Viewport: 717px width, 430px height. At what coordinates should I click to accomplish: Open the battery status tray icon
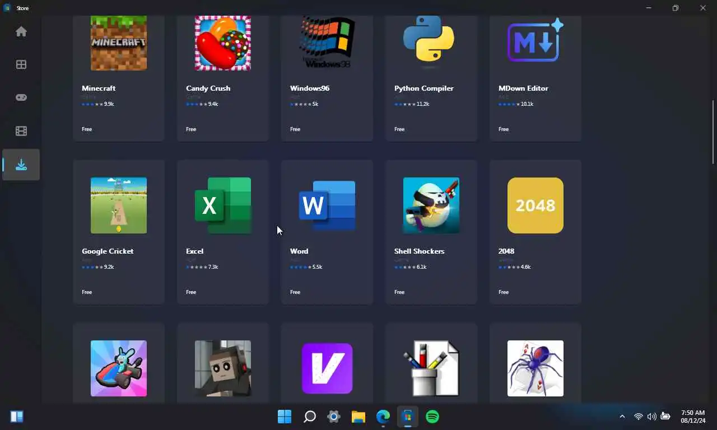(665, 417)
